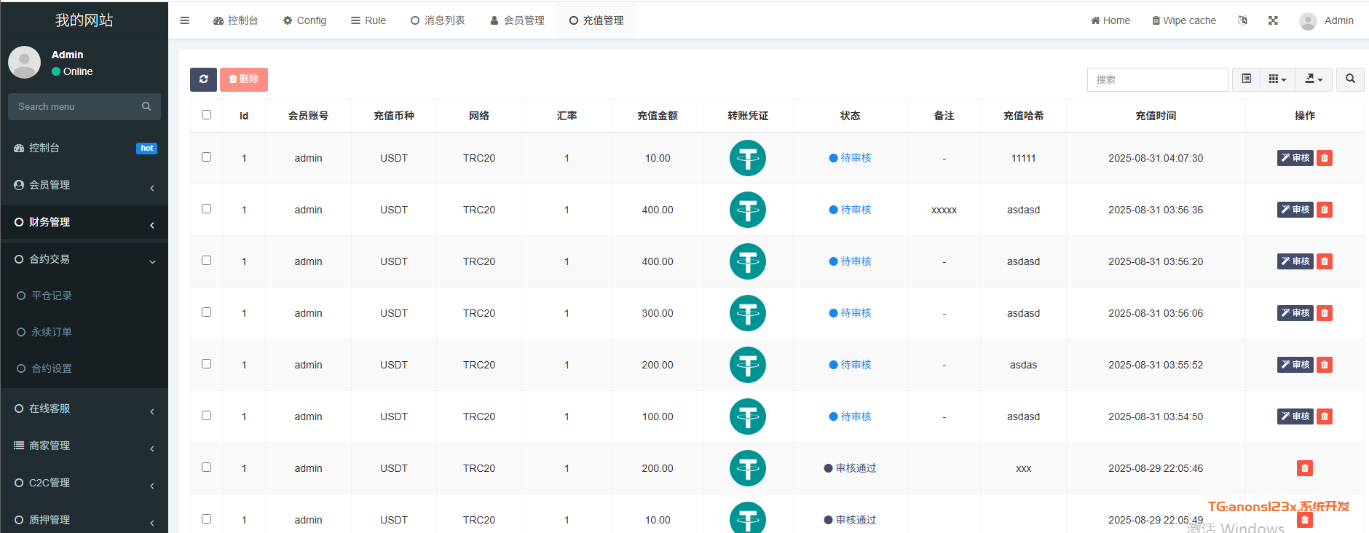Click the Wipe cache link
Screen dimensions: 1369x533
[1183, 20]
